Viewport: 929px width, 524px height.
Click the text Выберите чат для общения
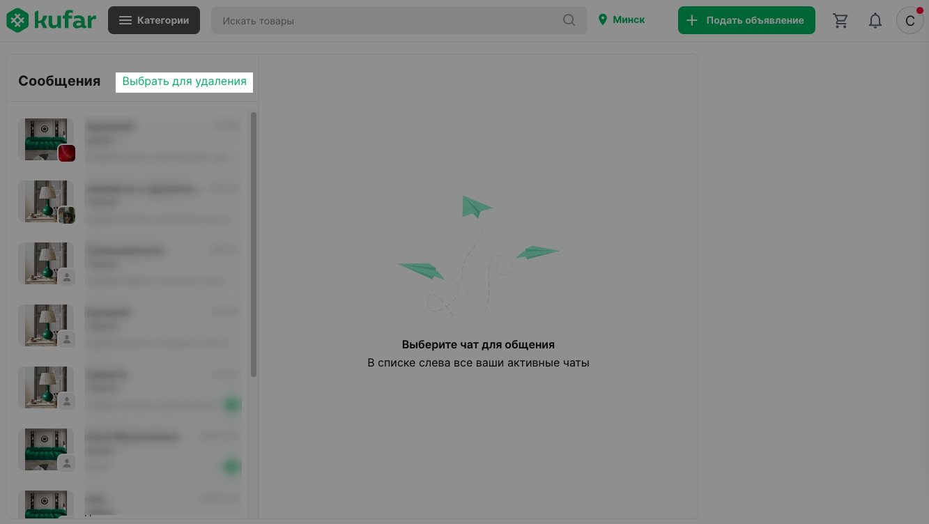click(478, 344)
